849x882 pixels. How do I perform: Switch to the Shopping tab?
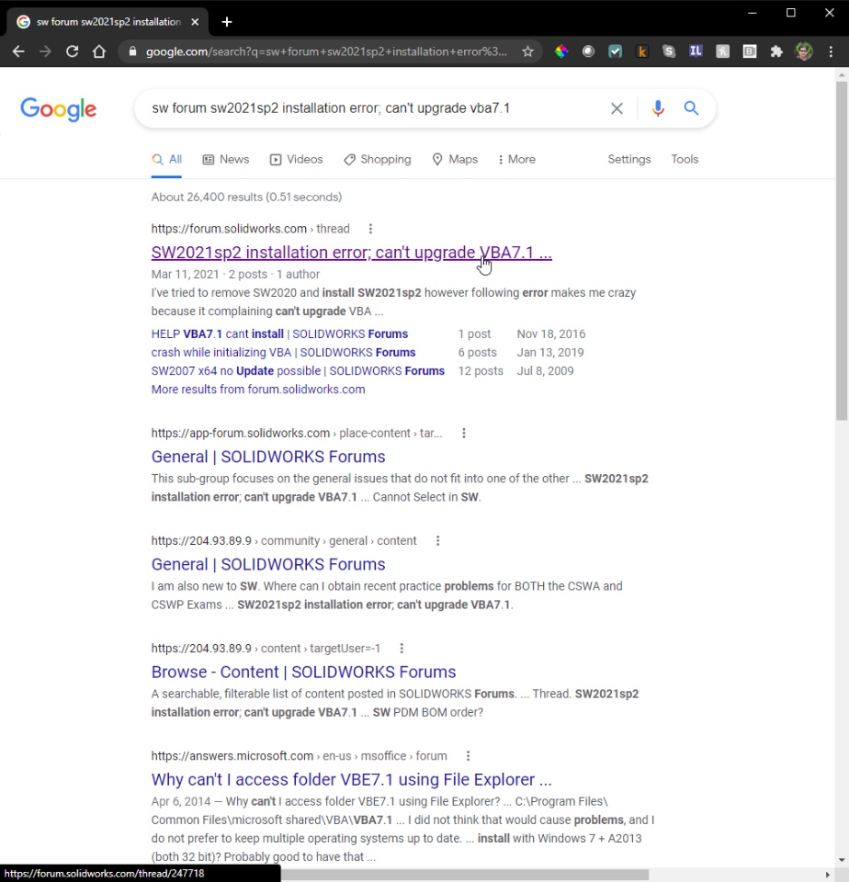click(x=378, y=159)
